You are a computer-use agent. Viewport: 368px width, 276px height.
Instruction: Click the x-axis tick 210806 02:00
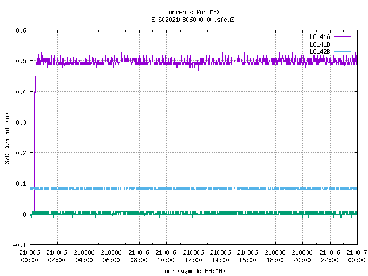56,256
